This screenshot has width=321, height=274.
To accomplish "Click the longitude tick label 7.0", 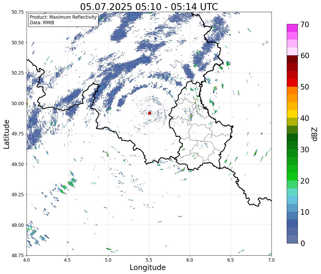I will point(271,260).
